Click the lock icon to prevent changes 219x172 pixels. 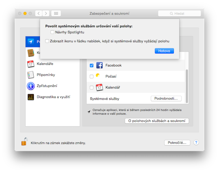click(x=24, y=142)
